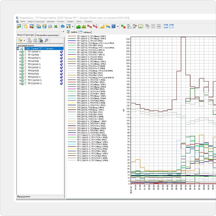Open the Файл menu
The image size is (216, 216).
23,22
